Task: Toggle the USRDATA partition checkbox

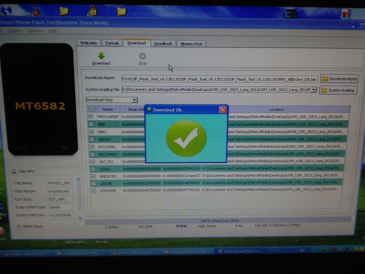Action: click(93, 191)
